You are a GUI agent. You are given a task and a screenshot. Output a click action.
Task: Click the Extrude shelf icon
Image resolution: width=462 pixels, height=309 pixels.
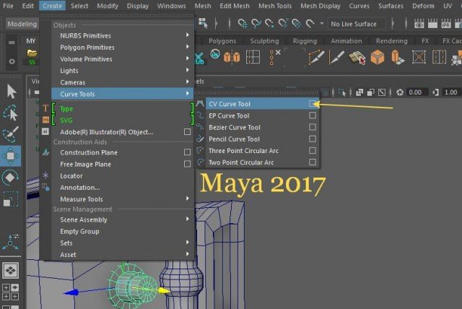coord(397,57)
